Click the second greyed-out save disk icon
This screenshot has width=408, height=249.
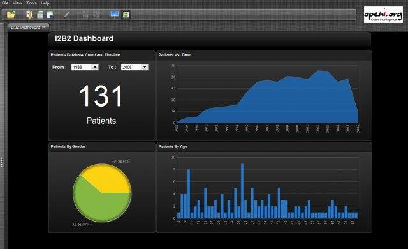[96, 14]
